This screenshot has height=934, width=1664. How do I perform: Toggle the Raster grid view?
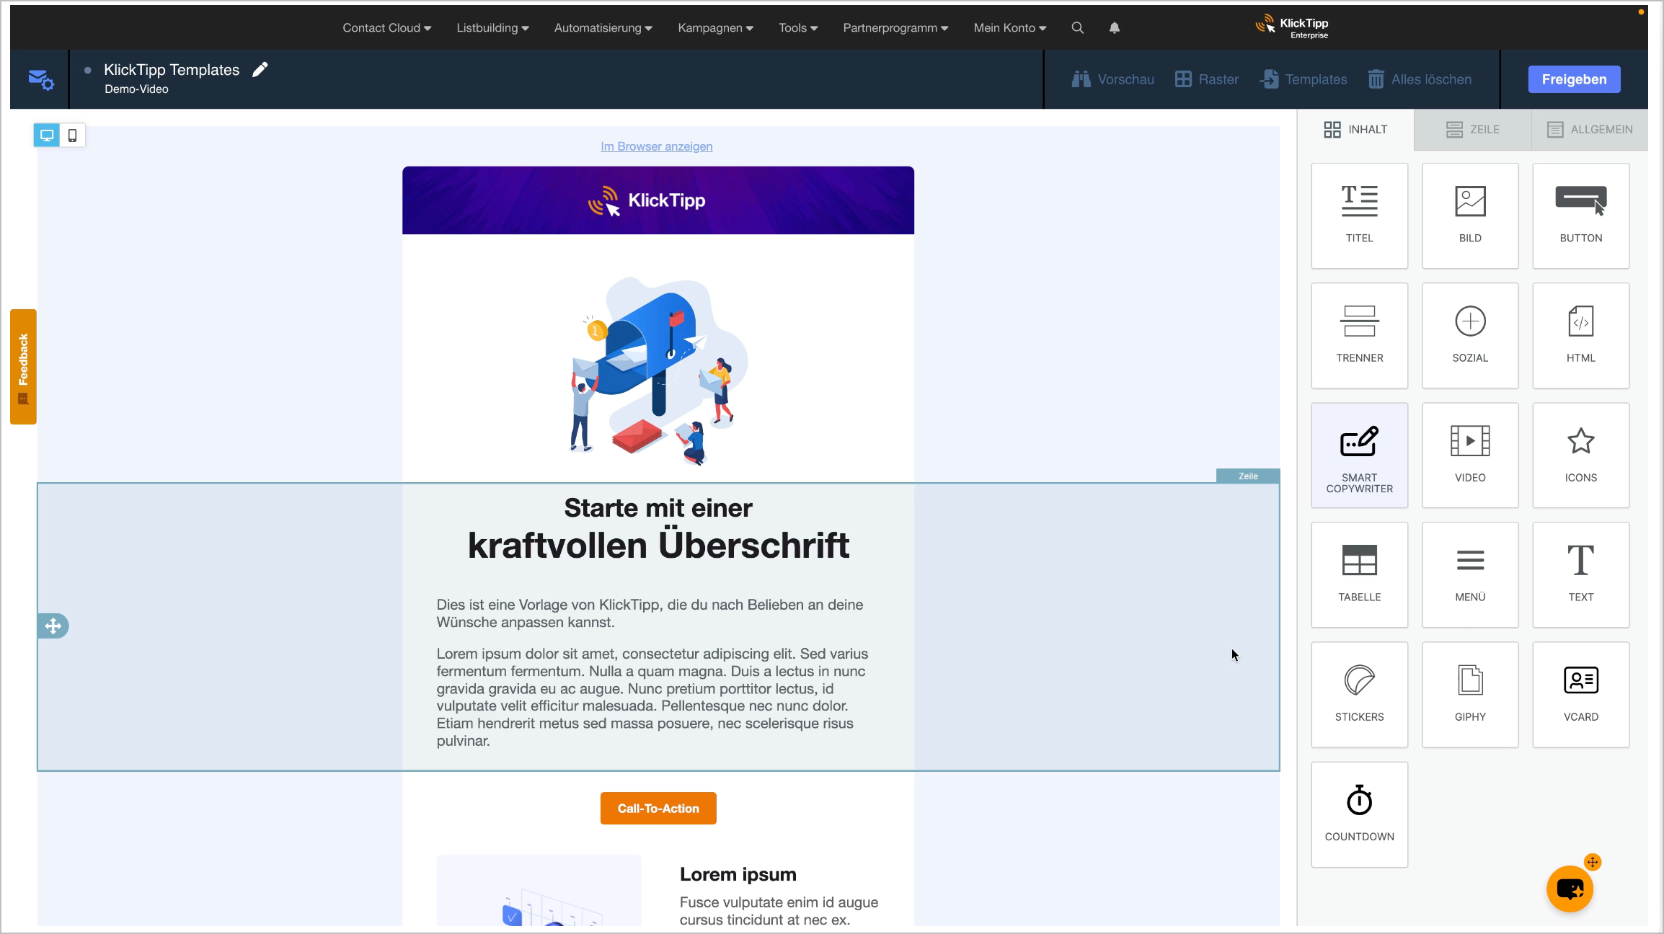(1206, 79)
